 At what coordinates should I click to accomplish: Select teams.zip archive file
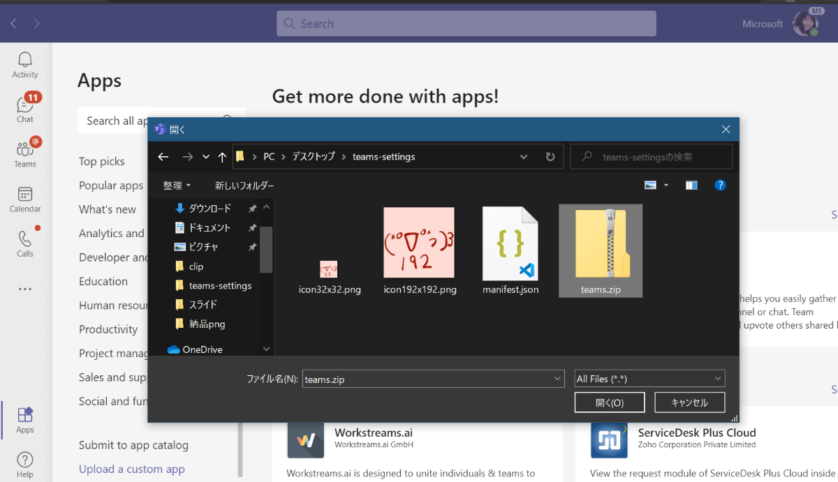[601, 251]
